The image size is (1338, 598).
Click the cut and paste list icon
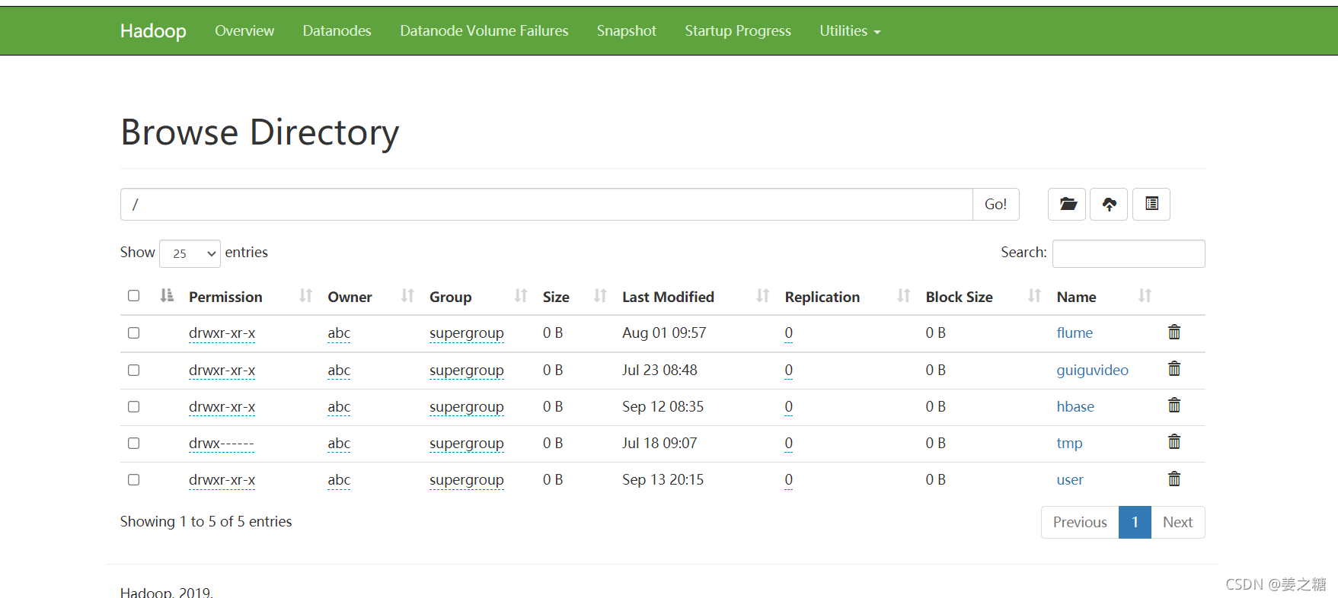1151,204
